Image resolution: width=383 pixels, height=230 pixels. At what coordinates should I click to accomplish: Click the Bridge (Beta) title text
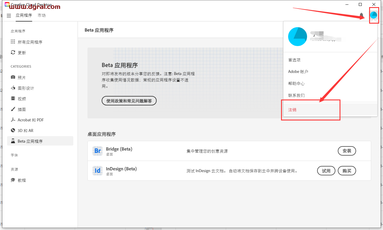119,149
